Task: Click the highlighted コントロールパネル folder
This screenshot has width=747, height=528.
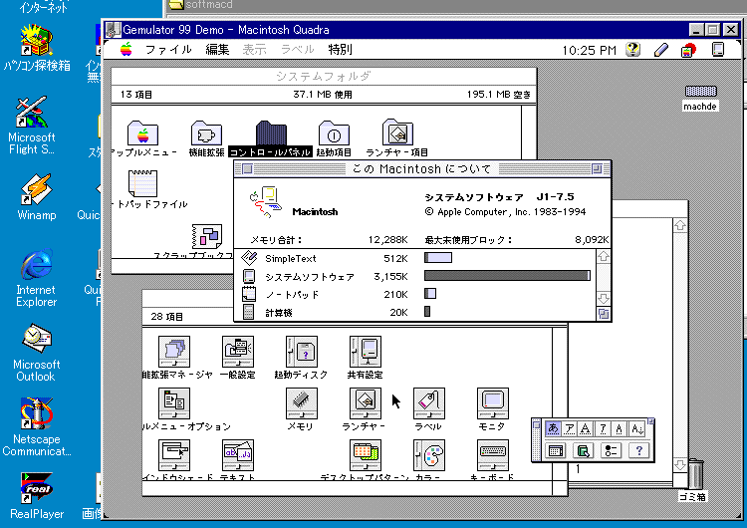Action: (x=271, y=132)
